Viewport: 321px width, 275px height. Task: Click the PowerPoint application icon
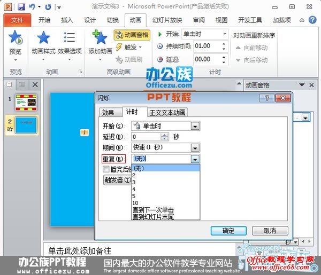[x=8, y=7]
